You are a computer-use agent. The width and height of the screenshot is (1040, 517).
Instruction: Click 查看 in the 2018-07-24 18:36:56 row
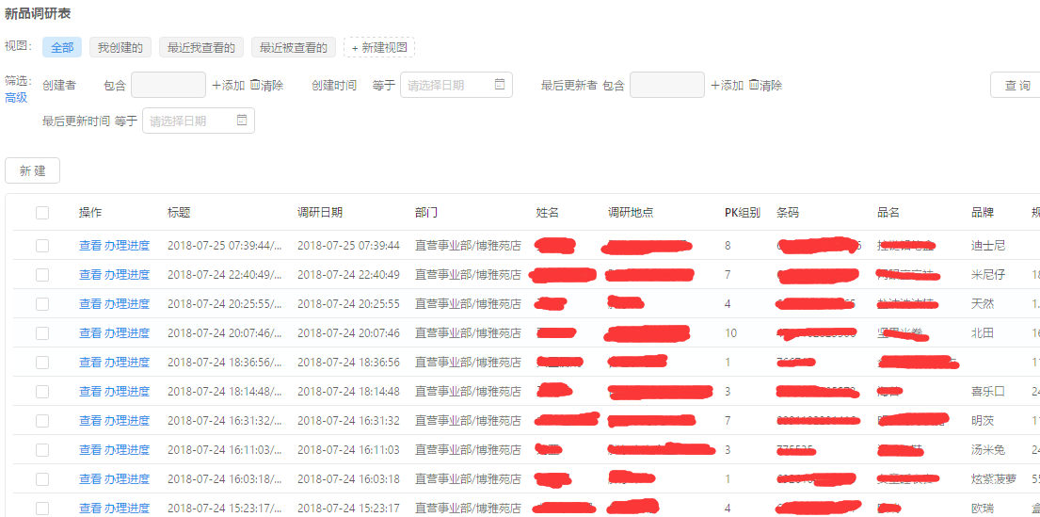(90, 363)
